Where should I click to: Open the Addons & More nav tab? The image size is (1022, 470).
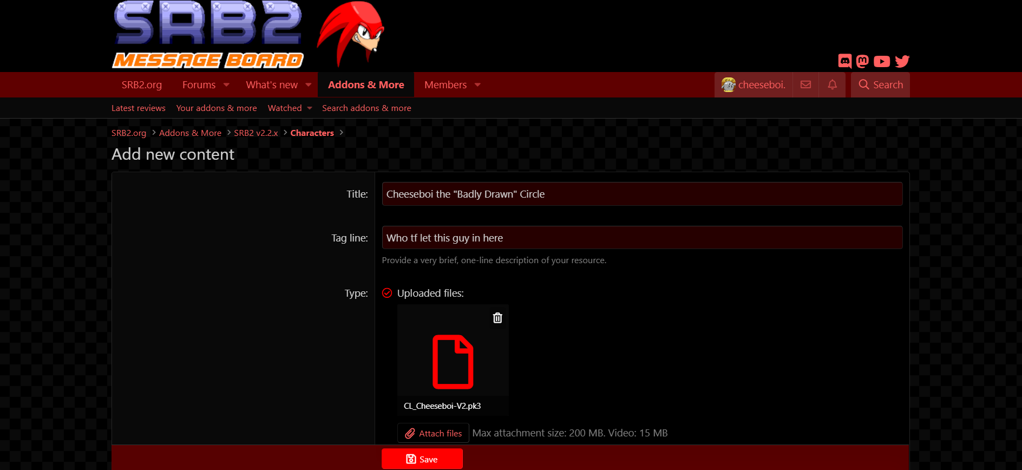[366, 85]
